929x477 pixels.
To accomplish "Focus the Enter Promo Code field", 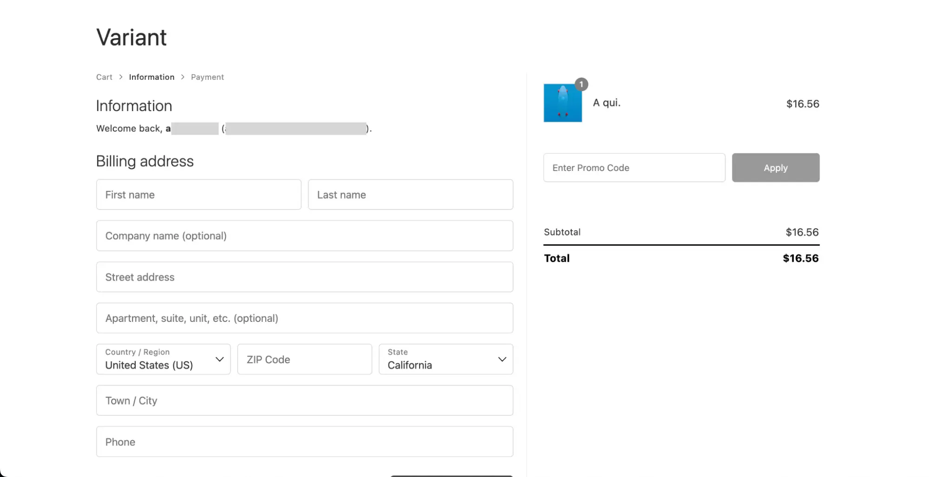I will 634,168.
